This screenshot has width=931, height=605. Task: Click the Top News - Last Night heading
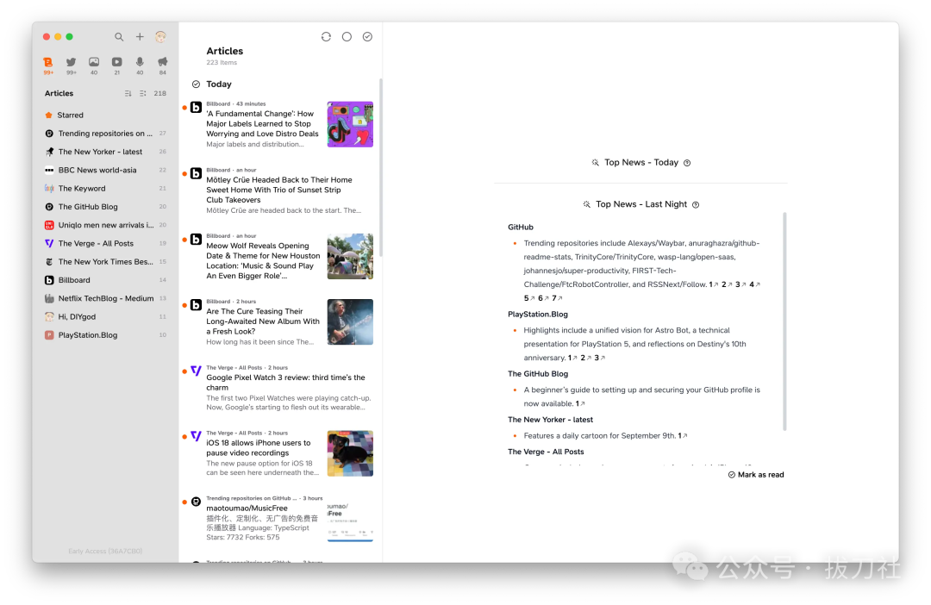(641, 204)
